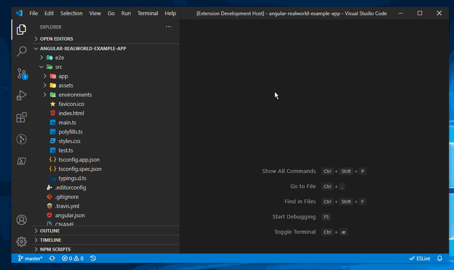Open the Search view icon
The image size is (454, 270).
pyautogui.click(x=22, y=51)
